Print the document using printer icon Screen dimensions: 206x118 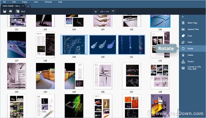(x=11, y=11)
